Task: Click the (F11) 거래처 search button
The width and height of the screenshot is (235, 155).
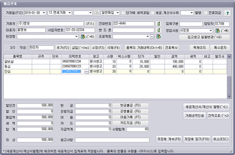Action: click(90, 23)
